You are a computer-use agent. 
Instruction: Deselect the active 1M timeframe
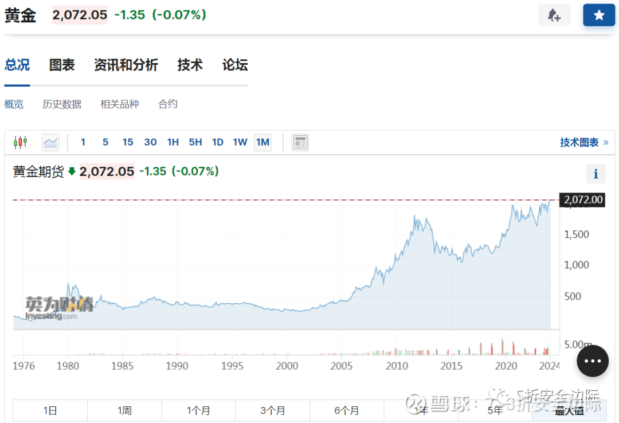(263, 142)
